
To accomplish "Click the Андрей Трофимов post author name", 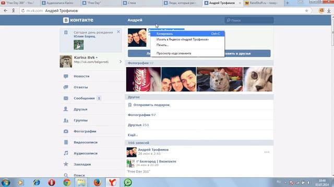I will click(x=153, y=150).
